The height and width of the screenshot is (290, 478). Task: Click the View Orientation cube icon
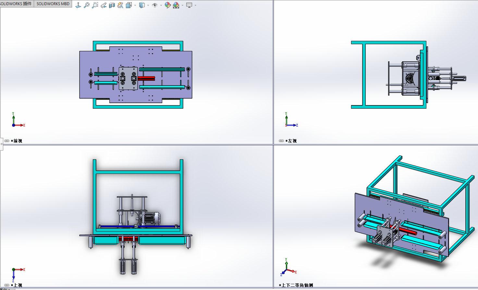pyautogui.click(x=129, y=5)
